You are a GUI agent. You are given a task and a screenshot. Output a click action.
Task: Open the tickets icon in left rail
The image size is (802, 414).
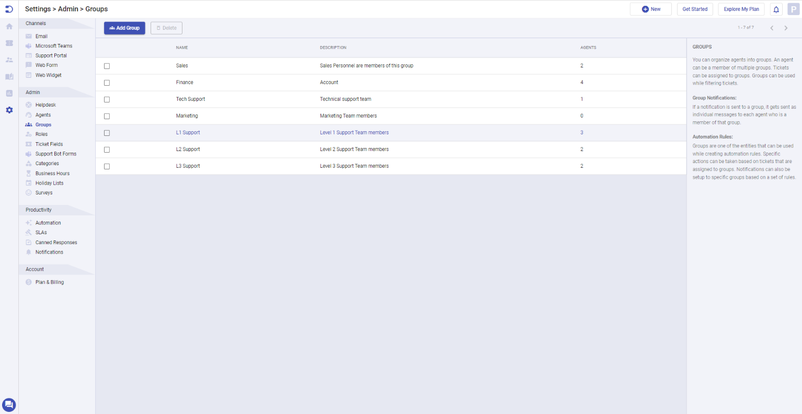[9, 43]
